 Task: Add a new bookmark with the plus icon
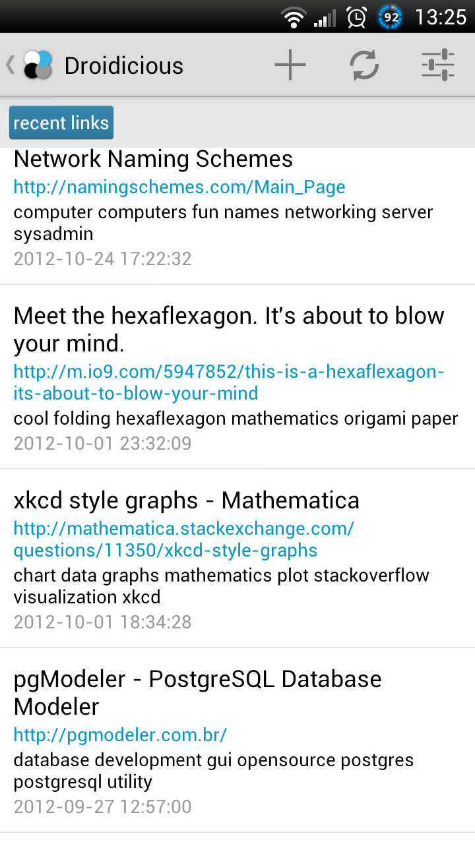click(290, 65)
